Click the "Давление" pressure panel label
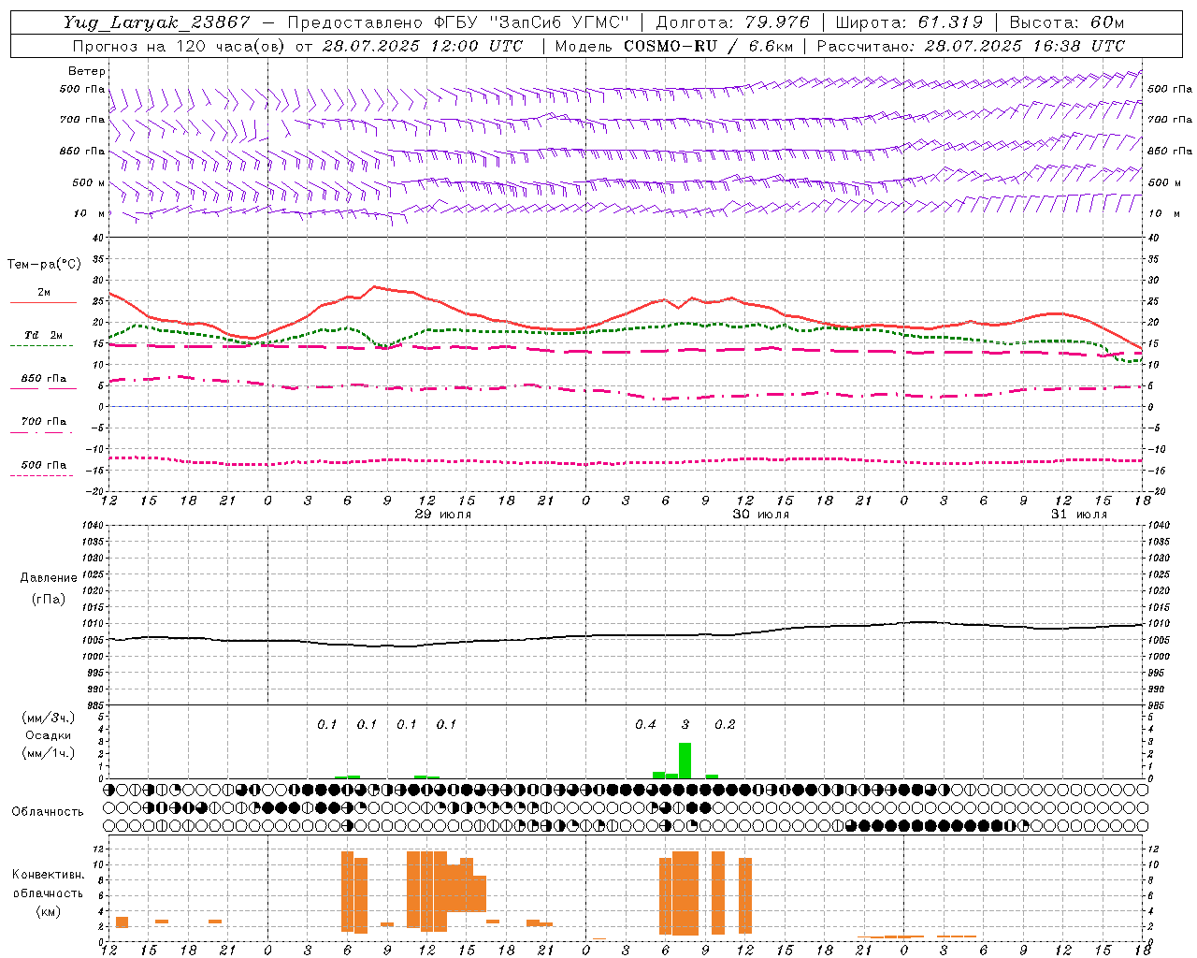This screenshot has width=1197, height=958. pos(49,578)
